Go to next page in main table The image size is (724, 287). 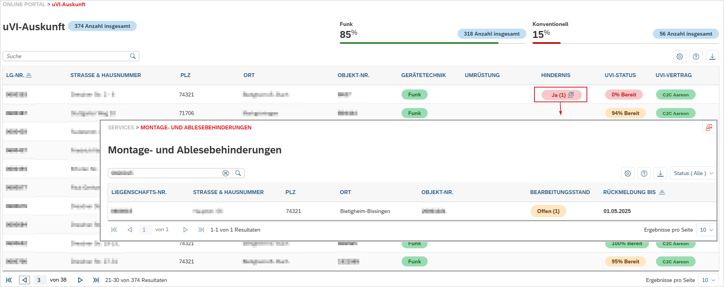80,280
